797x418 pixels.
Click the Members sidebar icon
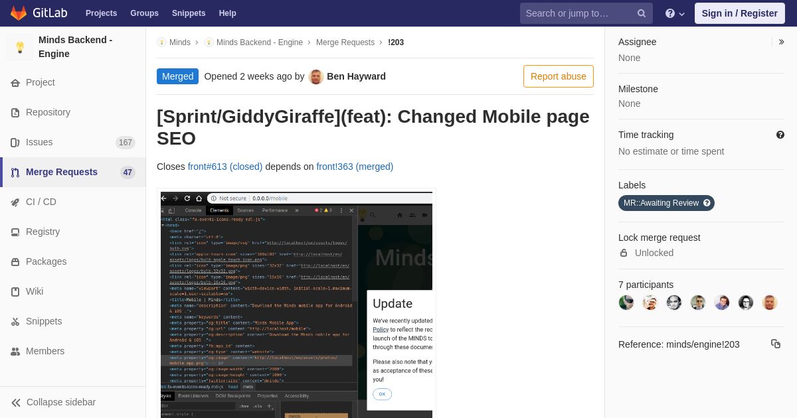coord(15,352)
